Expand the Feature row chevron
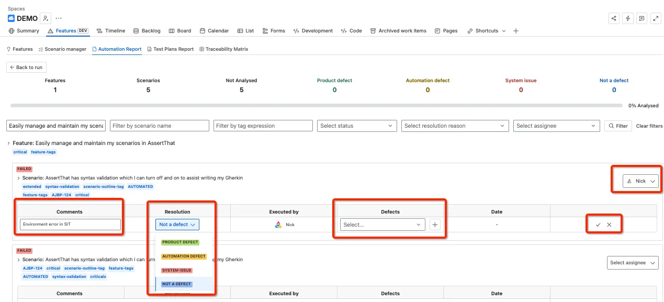The height and width of the screenshot is (302, 664). [x=9, y=143]
